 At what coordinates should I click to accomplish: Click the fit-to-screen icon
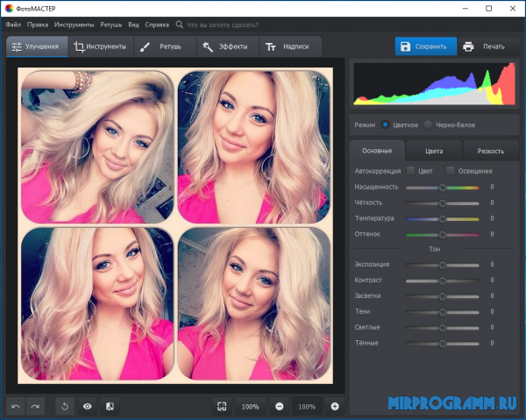[222, 407]
